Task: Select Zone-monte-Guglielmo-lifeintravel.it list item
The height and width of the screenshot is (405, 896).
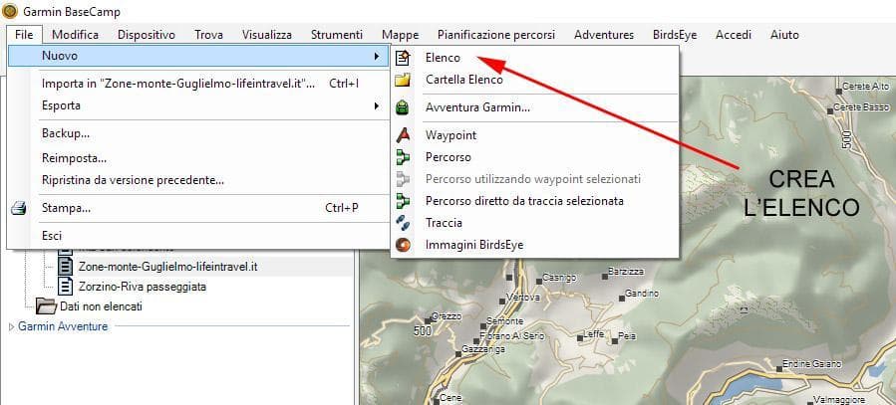Action: [168, 267]
